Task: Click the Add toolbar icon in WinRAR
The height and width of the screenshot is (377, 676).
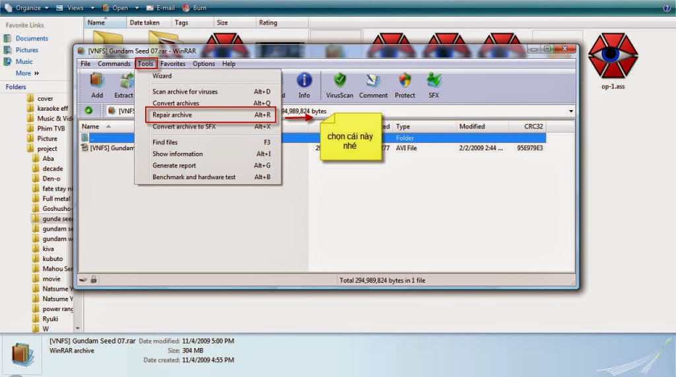Action: (x=97, y=86)
